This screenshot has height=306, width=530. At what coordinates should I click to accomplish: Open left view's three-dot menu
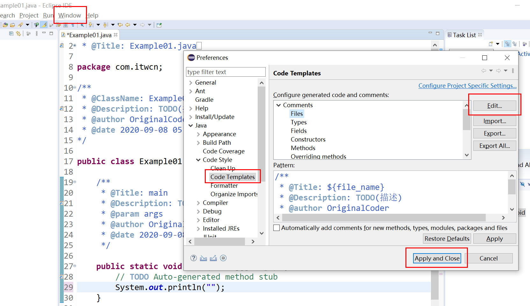(x=37, y=33)
